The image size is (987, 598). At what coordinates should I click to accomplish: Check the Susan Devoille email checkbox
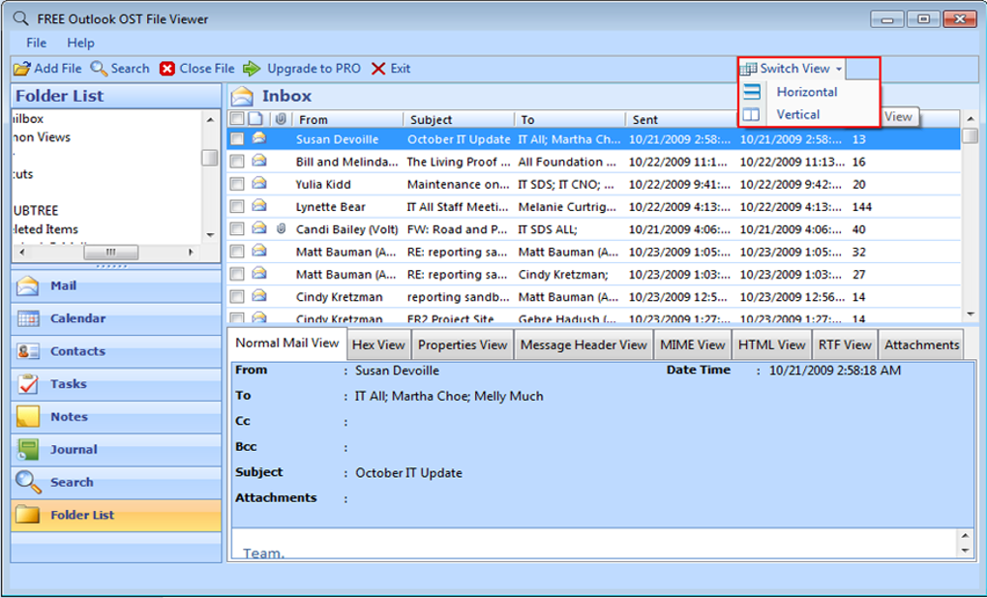coord(237,139)
